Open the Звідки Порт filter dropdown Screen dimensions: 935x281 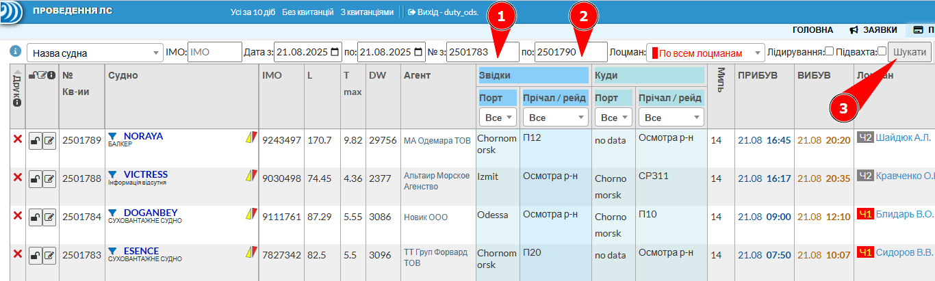pyautogui.click(x=498, y=118)
